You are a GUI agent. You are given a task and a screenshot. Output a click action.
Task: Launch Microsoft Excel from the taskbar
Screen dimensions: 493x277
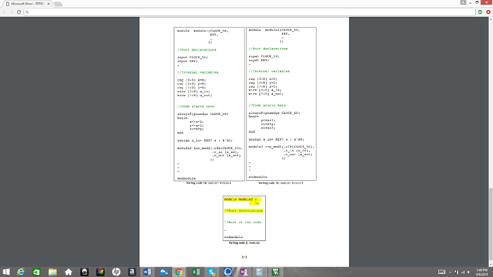195,272
